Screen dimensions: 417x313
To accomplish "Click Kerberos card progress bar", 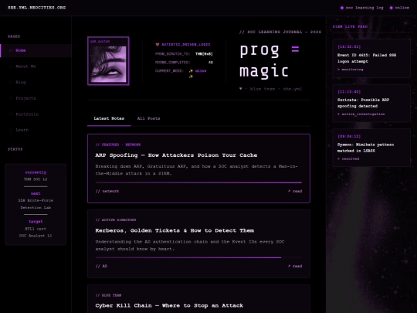I will tap(198, 257).
